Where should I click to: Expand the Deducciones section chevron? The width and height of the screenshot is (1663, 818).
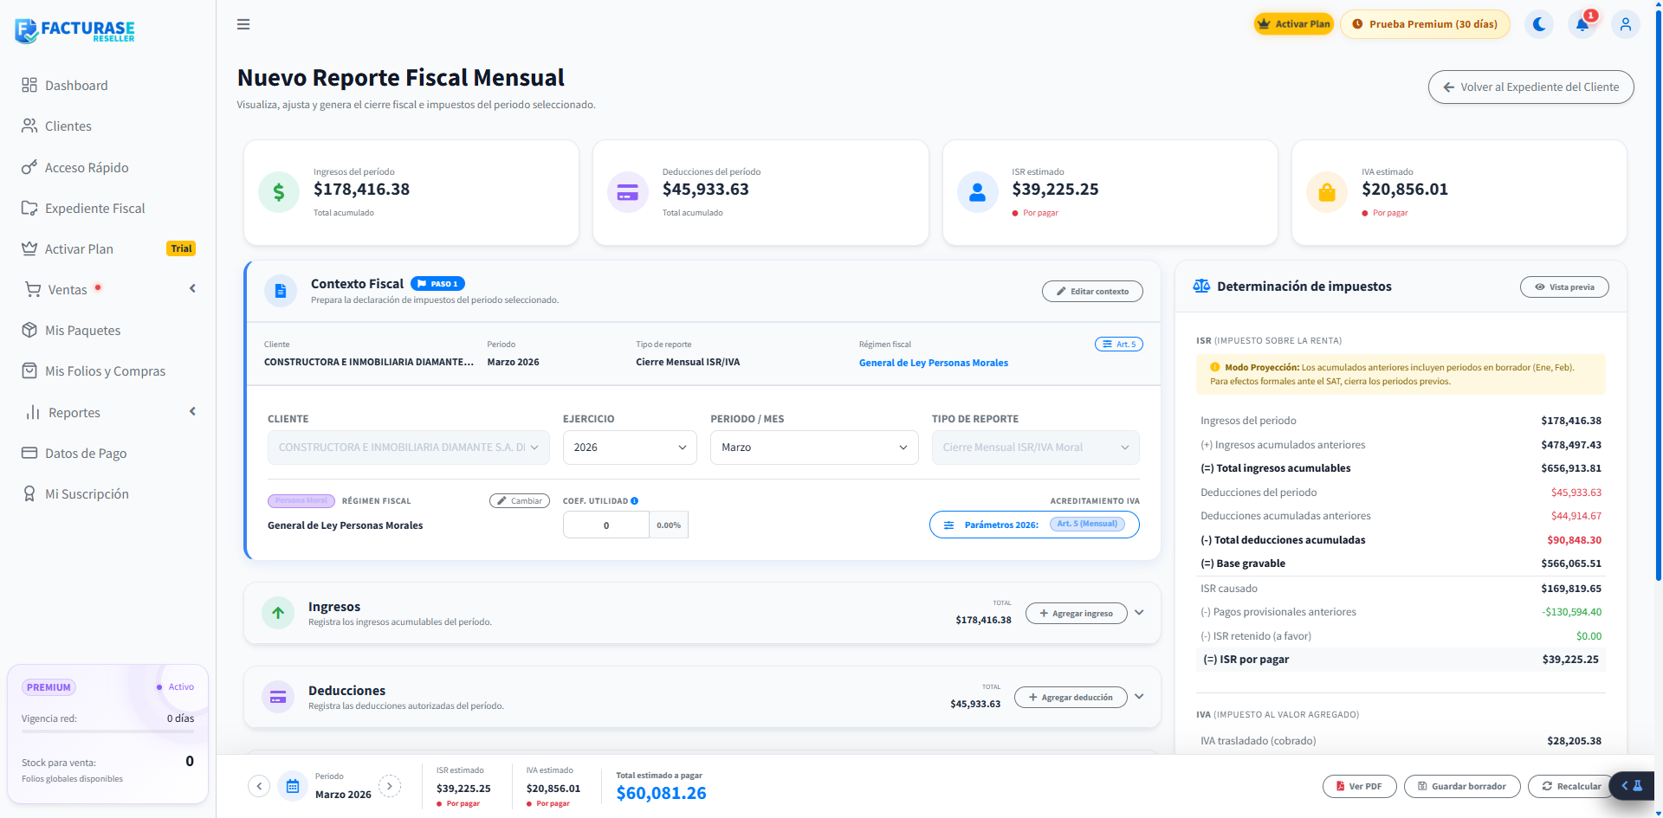tap(1139, 697)
